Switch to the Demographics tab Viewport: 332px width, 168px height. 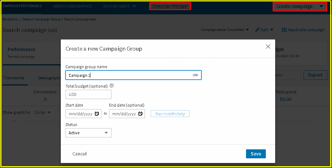click(49, 78)
